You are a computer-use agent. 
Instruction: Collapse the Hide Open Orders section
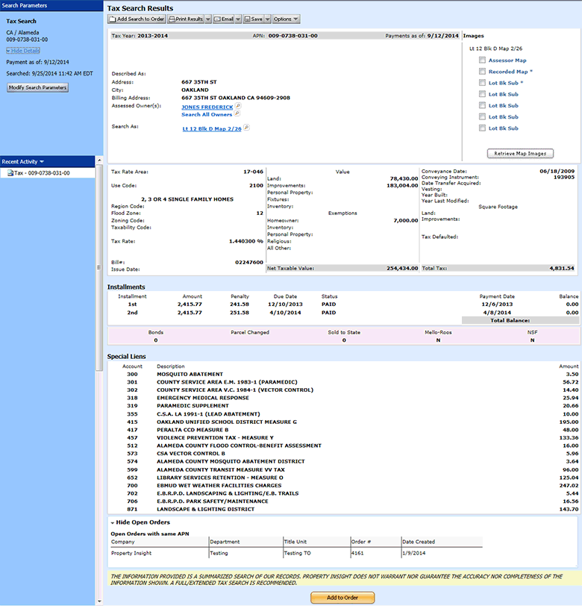tap(140, 522)
